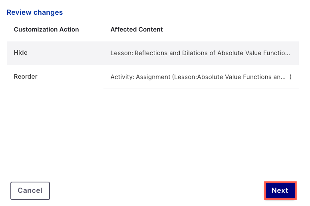Click the Next button
Viewport: 310px width, 206px height.
point(280,190)
